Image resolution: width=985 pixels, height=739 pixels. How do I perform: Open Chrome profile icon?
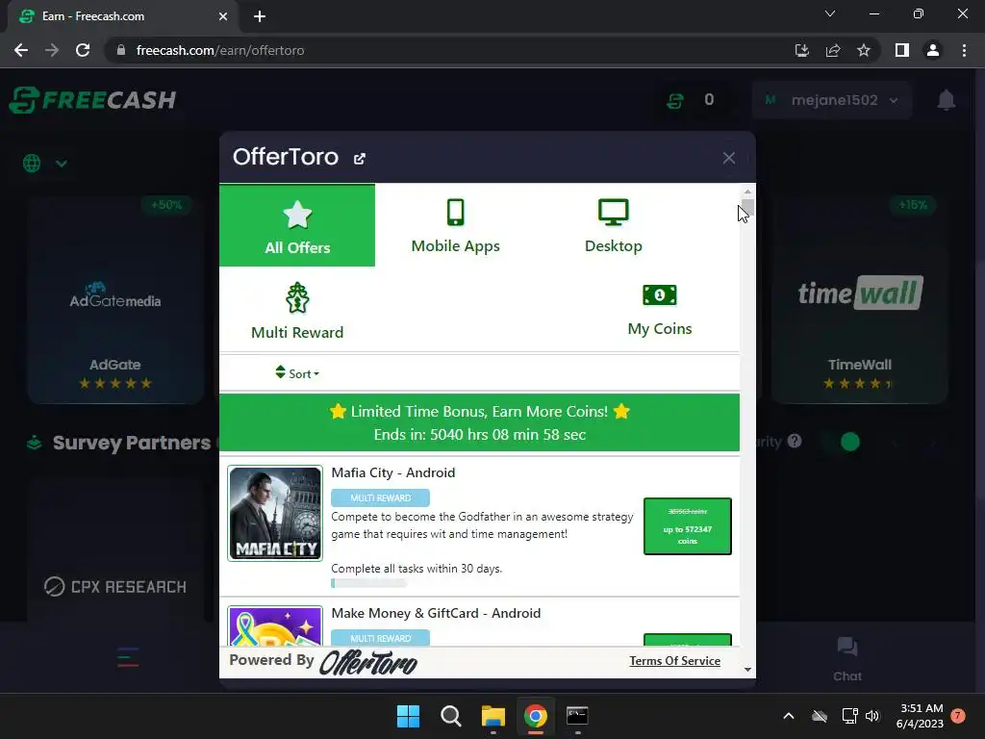click(x=933, y=50)
